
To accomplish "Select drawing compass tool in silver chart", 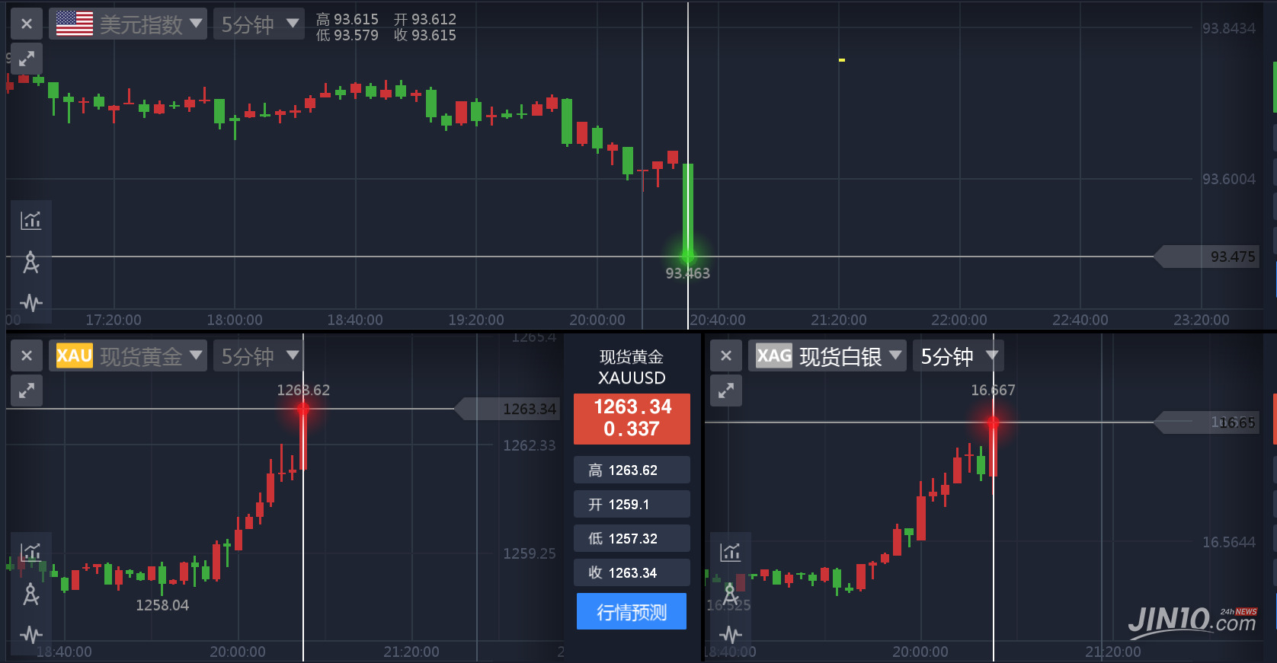I will pyautogui.click(x=730, y=594).
